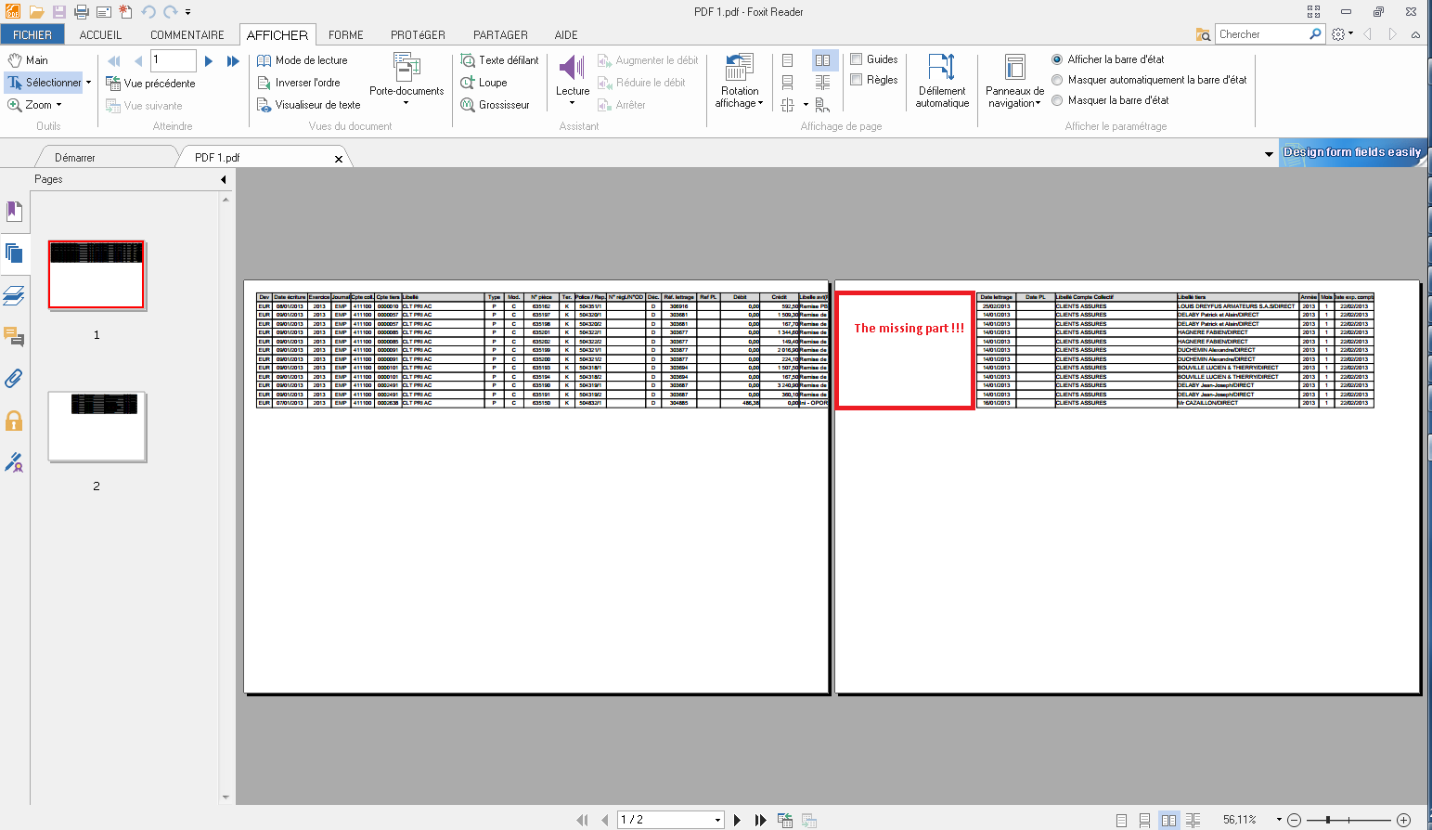The image size is (1432, 830).
Task: Activate the Loupe tool
Action: click(x=484, y=83)
